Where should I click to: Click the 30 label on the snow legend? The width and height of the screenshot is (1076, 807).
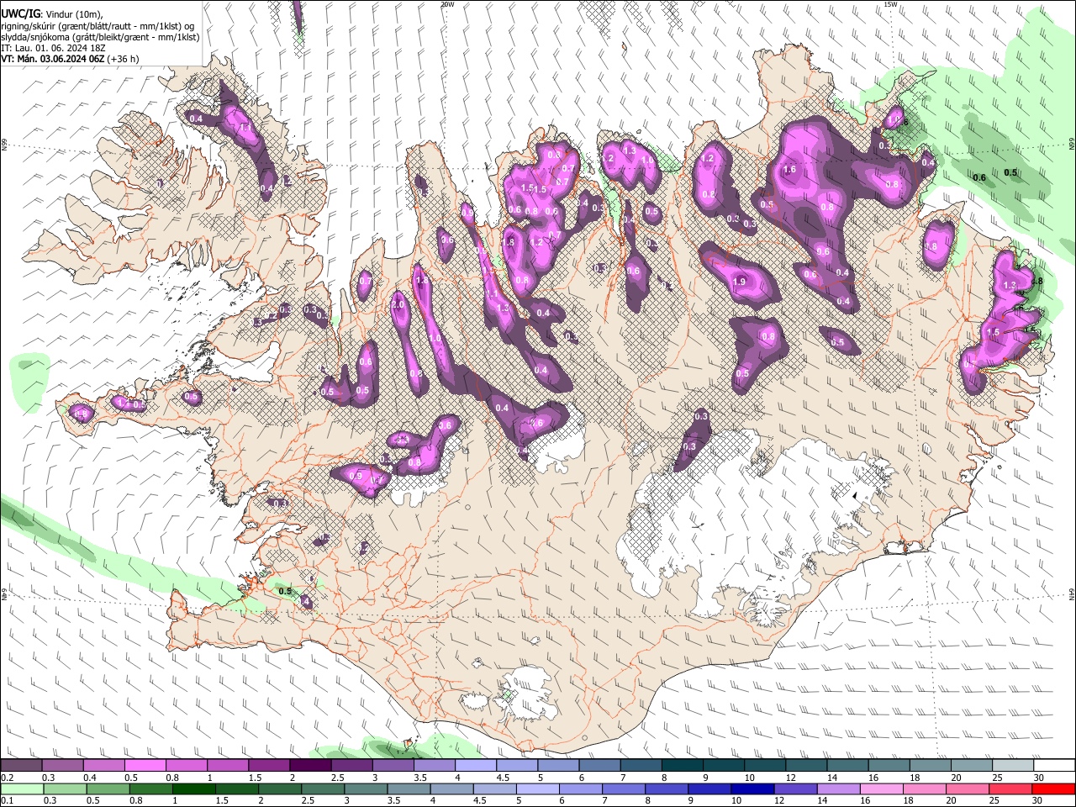click(x=1038, y=778)
